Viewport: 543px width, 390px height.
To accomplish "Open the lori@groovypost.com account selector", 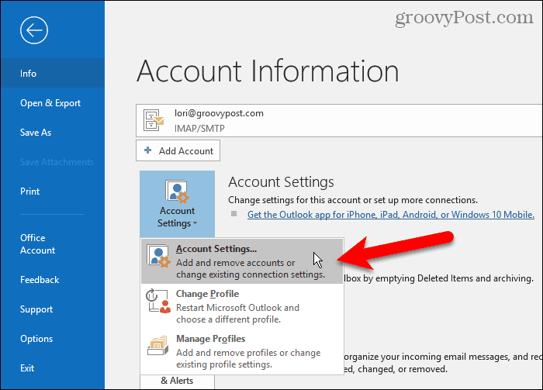I will tap(339, 120).
